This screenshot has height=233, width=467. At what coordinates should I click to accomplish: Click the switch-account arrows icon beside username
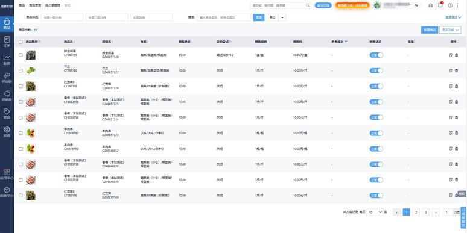(417, 5)
